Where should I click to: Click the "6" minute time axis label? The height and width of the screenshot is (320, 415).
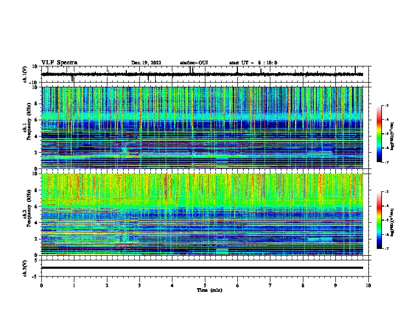coord(237,285)
